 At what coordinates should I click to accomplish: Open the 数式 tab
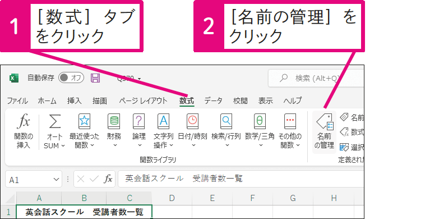click(187, 101)
